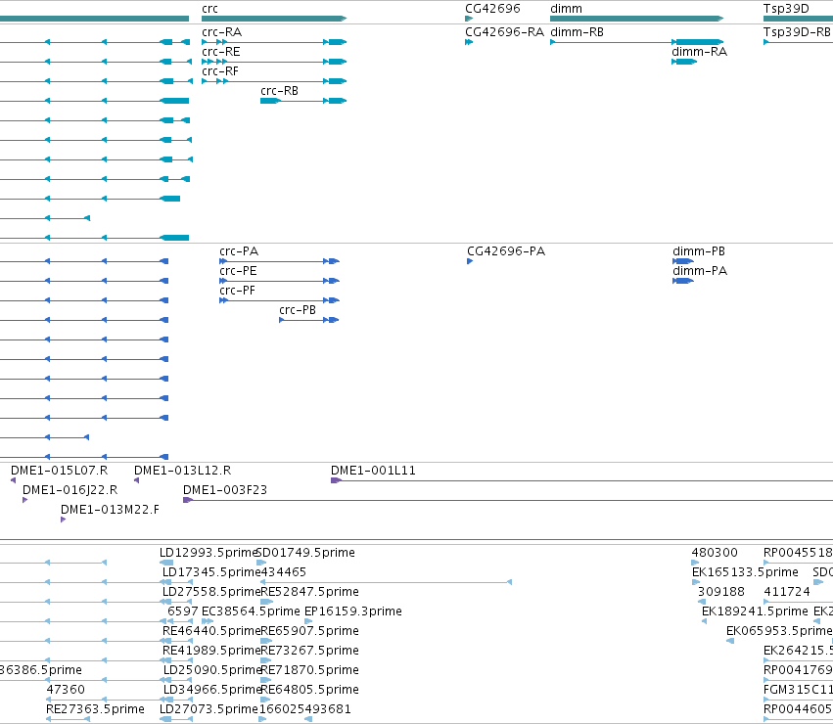Click EST RE27363.5prime
The height and width of the screenshot is (724, 833).
point(95,709)
